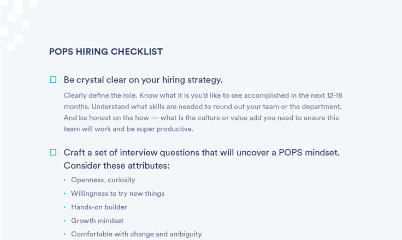Click 'Be crystal clear on your hiring strategy' title
This screenshot has height=240, width=402.
143,80
